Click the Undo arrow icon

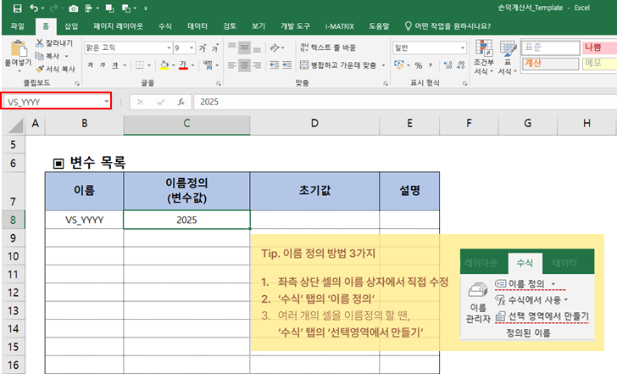[x=35, y=8]
